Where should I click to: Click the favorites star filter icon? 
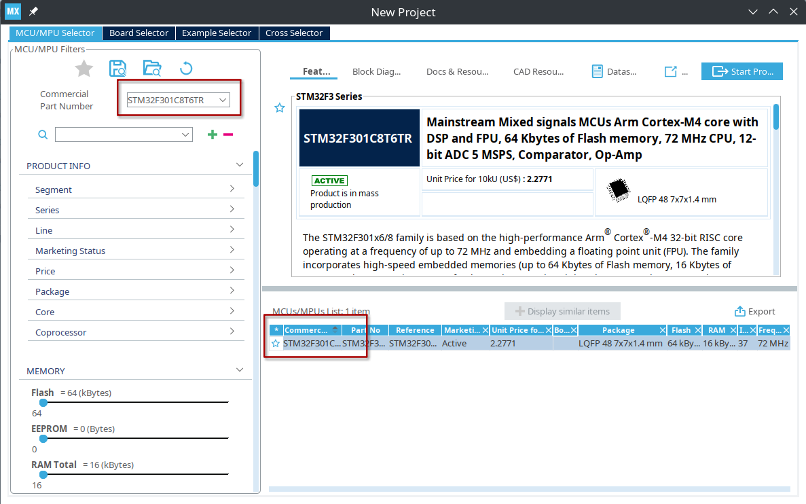[x=84, y=69]
